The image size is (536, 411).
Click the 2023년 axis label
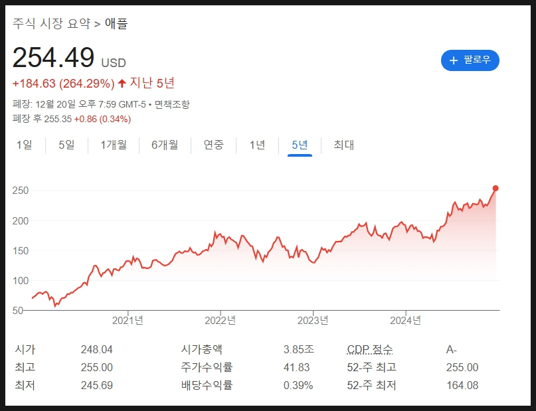coord(313,321)
